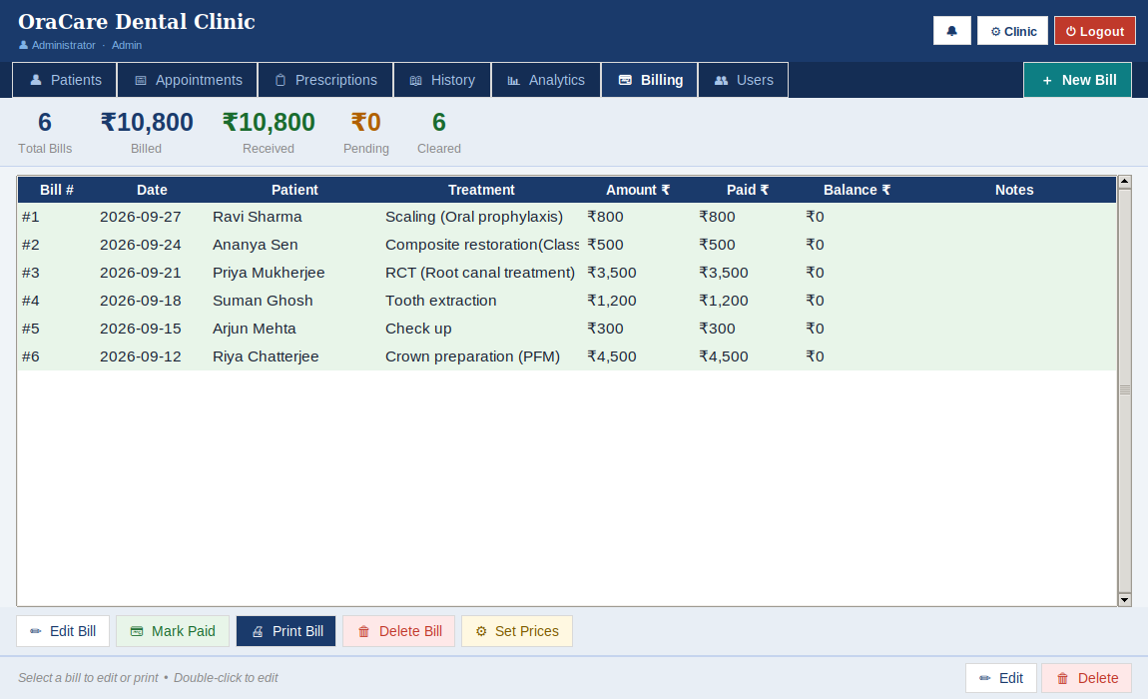Open the Clinic settings button
The height and width of the screenshot is (699, 1148).
[x=1012, y=31]
